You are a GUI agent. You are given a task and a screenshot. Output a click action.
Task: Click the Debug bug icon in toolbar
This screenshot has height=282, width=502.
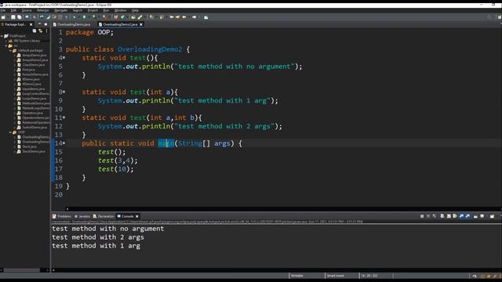pyautogui.click(x=74, y=17)
